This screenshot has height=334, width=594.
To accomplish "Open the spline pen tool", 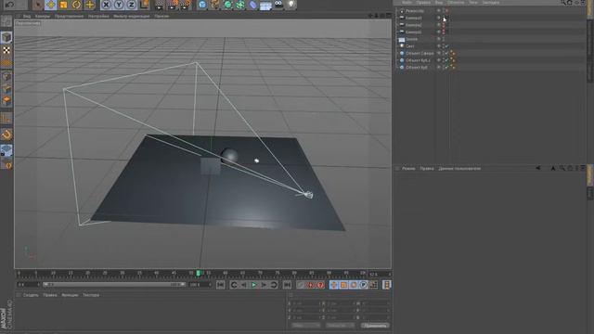I will pyautogui.click(x=215, y=5).
